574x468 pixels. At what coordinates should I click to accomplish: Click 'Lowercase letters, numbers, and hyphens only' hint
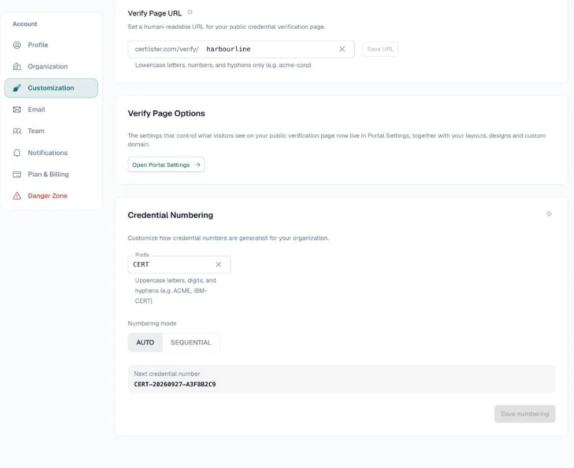point(223,65)
